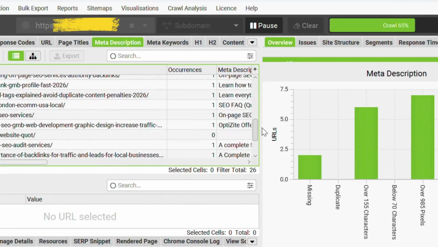
Task: Select the H1 tab
Action: coord(198,43)
